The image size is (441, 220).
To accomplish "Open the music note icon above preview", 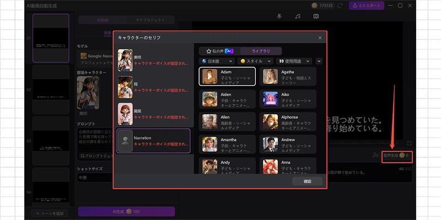I will coord(298,16).
